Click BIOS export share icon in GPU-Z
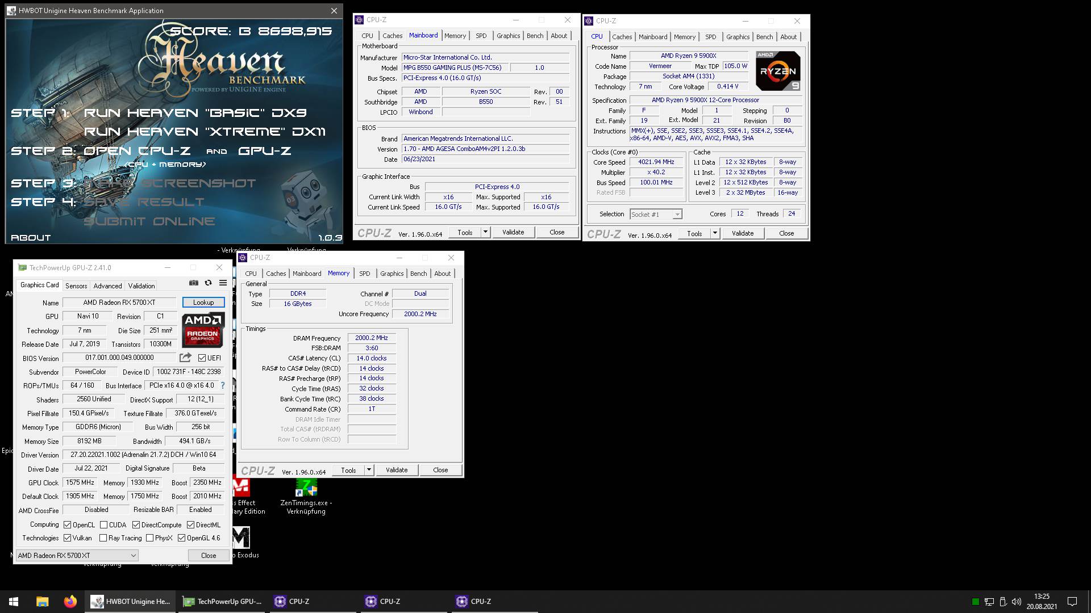 tap(185, 358)
